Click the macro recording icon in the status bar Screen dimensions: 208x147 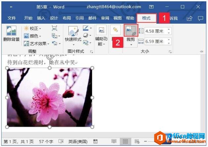coord(95,141)
